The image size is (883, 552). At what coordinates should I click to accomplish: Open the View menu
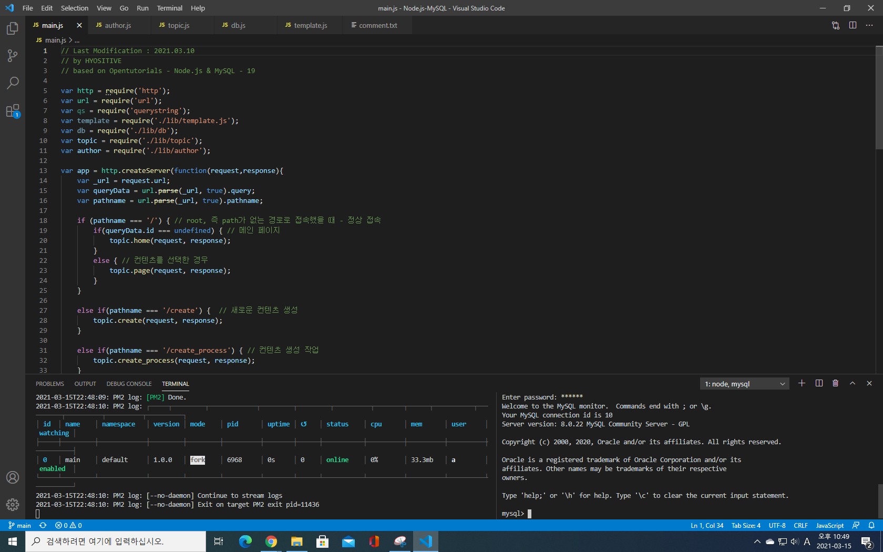(x=104, y=8)
